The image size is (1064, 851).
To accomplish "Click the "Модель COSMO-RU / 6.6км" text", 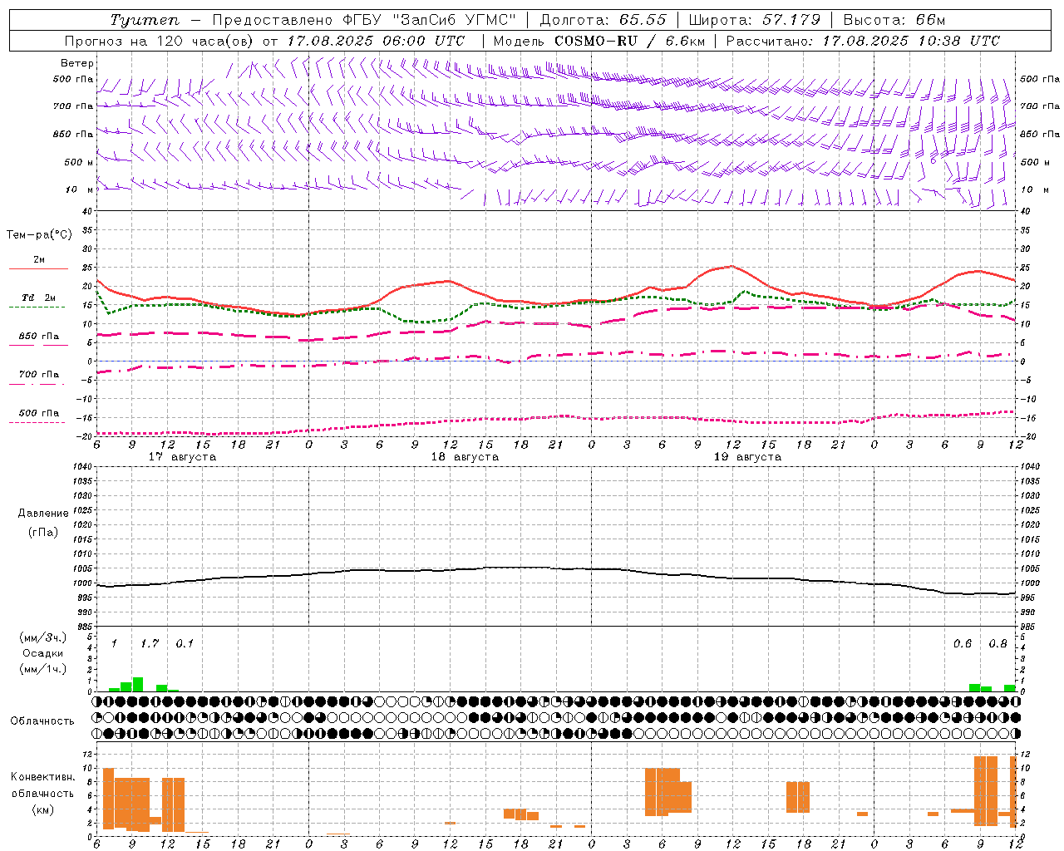I will [598, 41].
